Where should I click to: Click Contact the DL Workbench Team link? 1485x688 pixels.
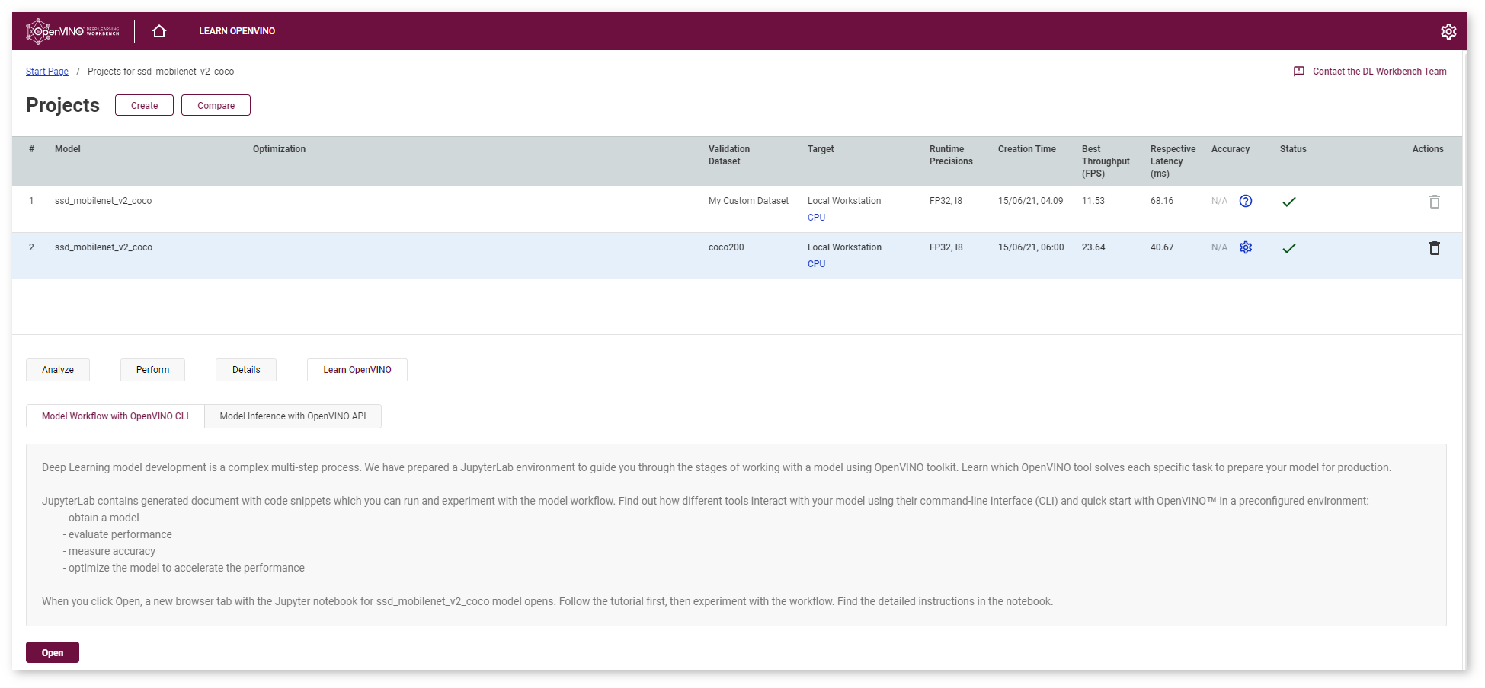[1379, 72]
